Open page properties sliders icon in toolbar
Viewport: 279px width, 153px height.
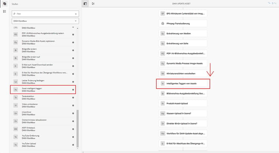[x=93, y=4]
